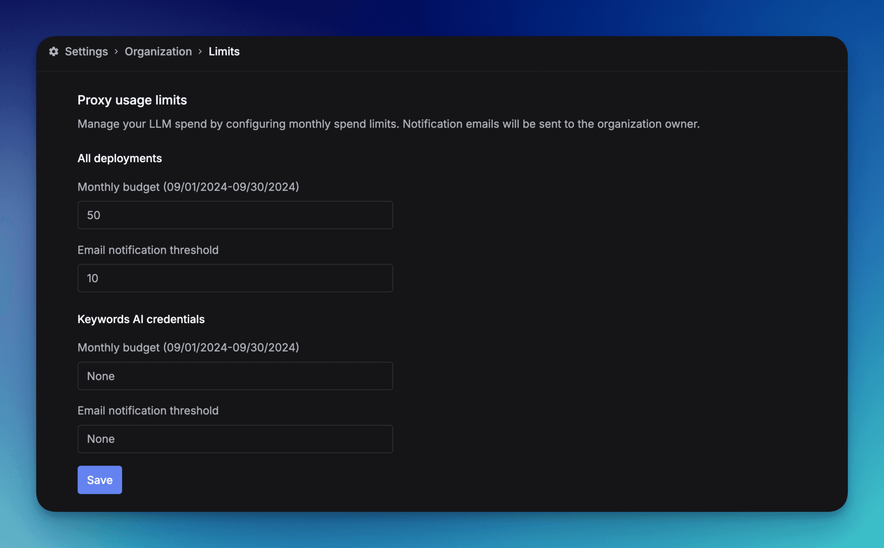Click the Settings gear icon
Image resolution: width=884 pixels, height=548 pixels.
tap(54, 52)
